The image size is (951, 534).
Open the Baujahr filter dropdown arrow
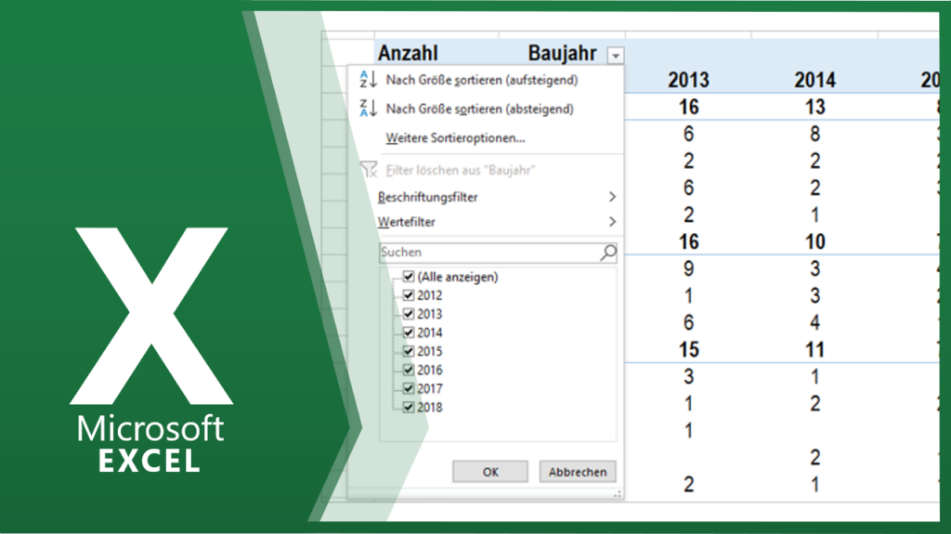pyautogui.click(x=616, y=56)
